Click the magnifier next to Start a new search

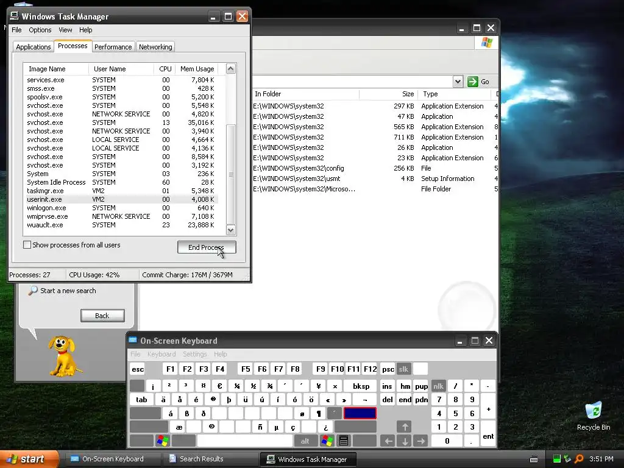(33, 291)
